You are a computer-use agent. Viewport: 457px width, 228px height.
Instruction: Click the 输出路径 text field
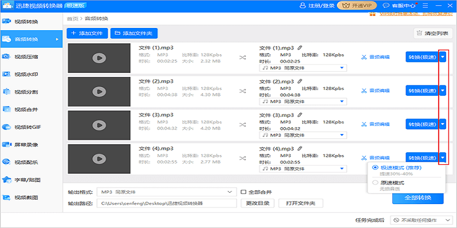[x=167, y=203]
